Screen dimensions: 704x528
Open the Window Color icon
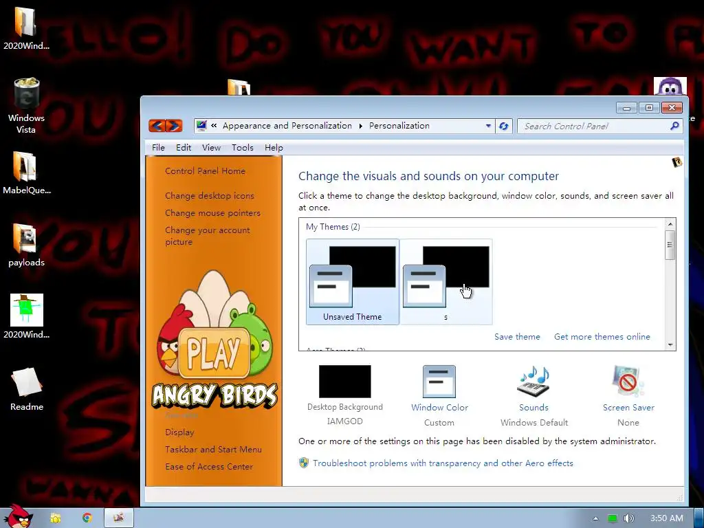click(x=439, y=381)
